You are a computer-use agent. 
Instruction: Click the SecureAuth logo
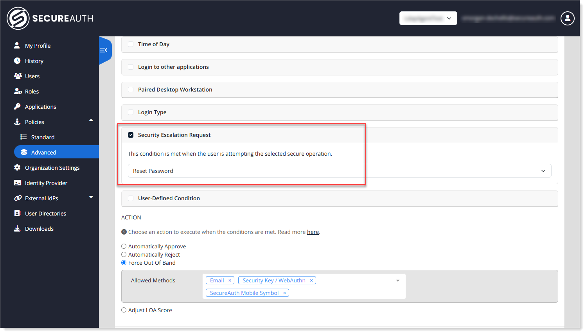coord(50,18)
